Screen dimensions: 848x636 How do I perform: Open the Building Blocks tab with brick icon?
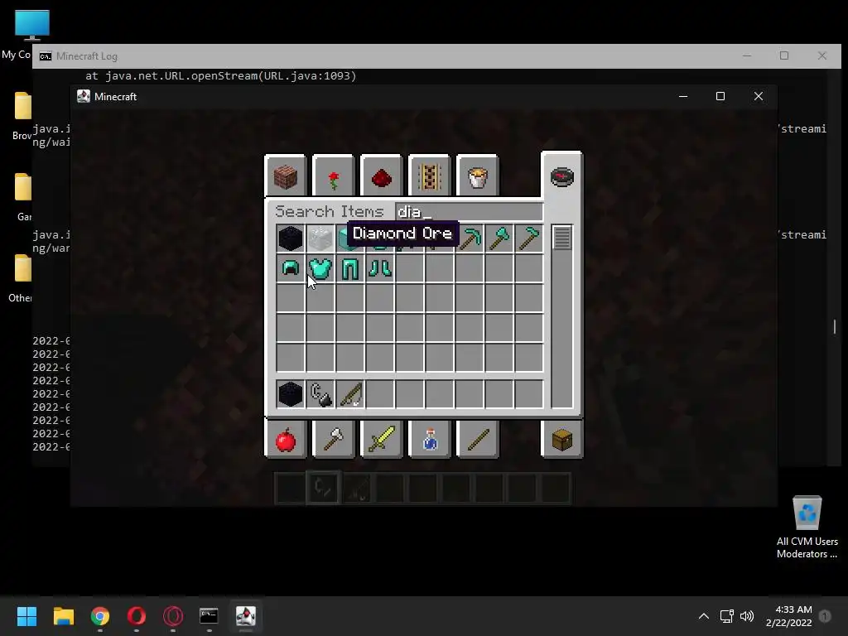click(x=286, y=176)
